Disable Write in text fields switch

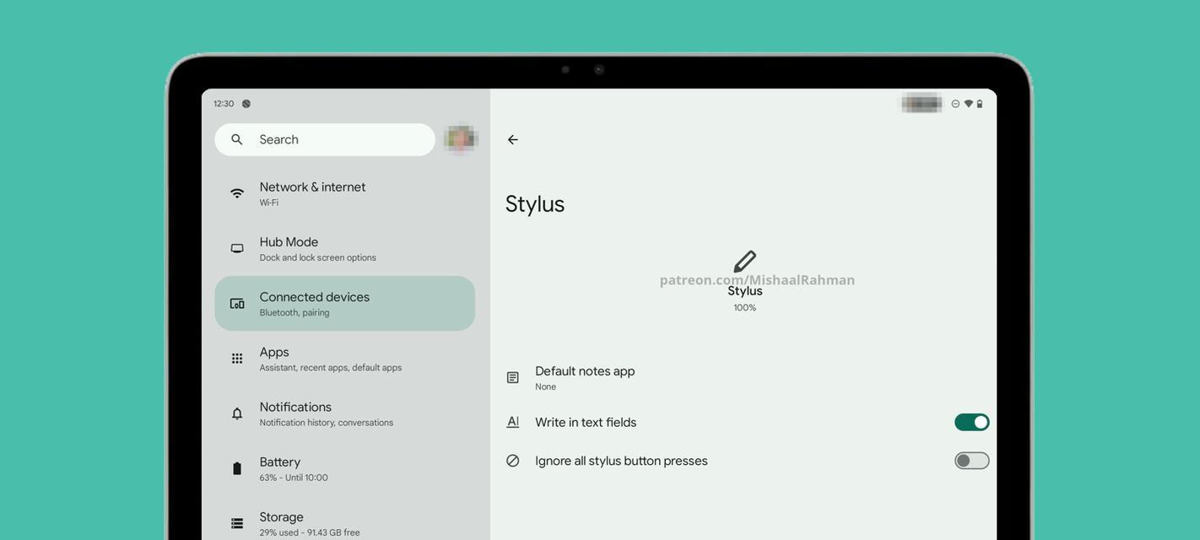click(972, 422)
